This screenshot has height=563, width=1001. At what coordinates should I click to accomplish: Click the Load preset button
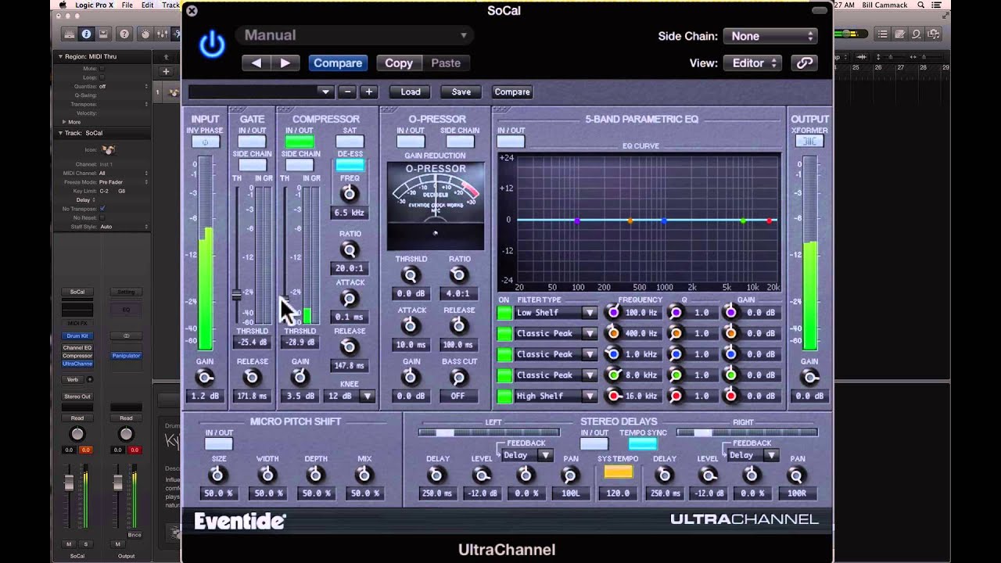click(x=411, y=91)
